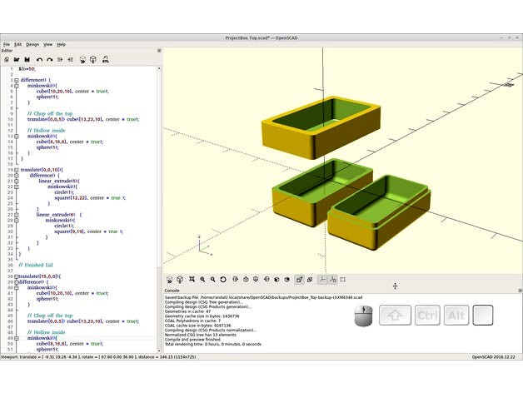Click the Zoom In magnifier icon
Viewport: 523px width, 393px height.
(202, 280)
